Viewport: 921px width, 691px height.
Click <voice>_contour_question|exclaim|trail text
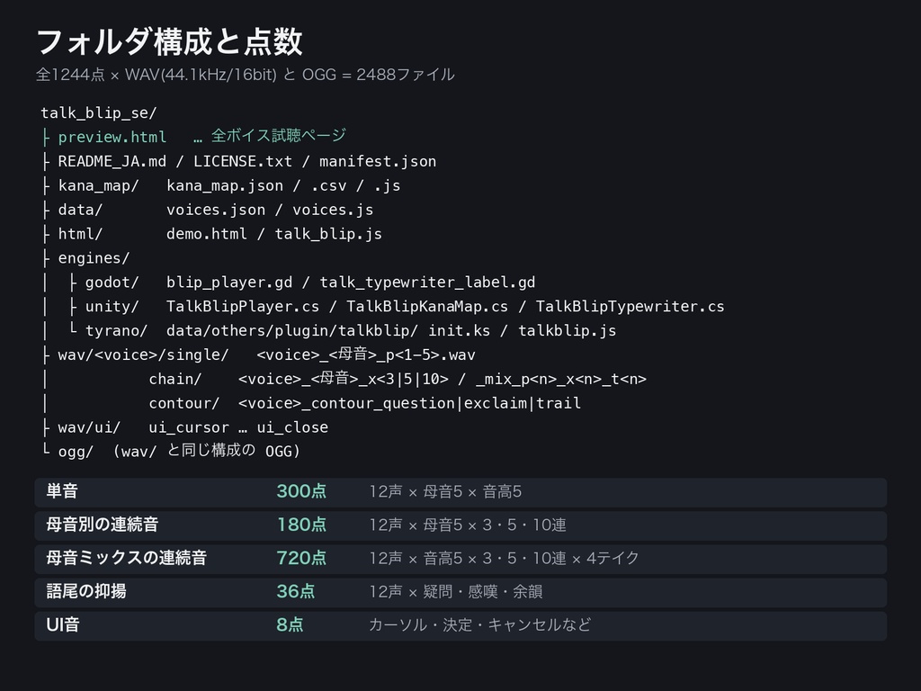410,403
